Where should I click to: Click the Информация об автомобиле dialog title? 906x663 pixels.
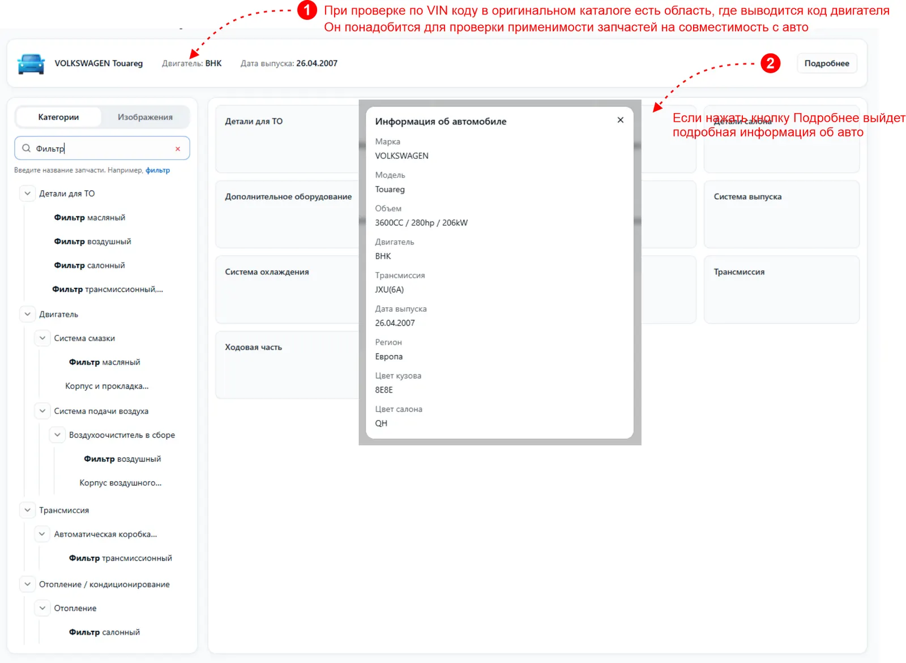coord(441,122)
